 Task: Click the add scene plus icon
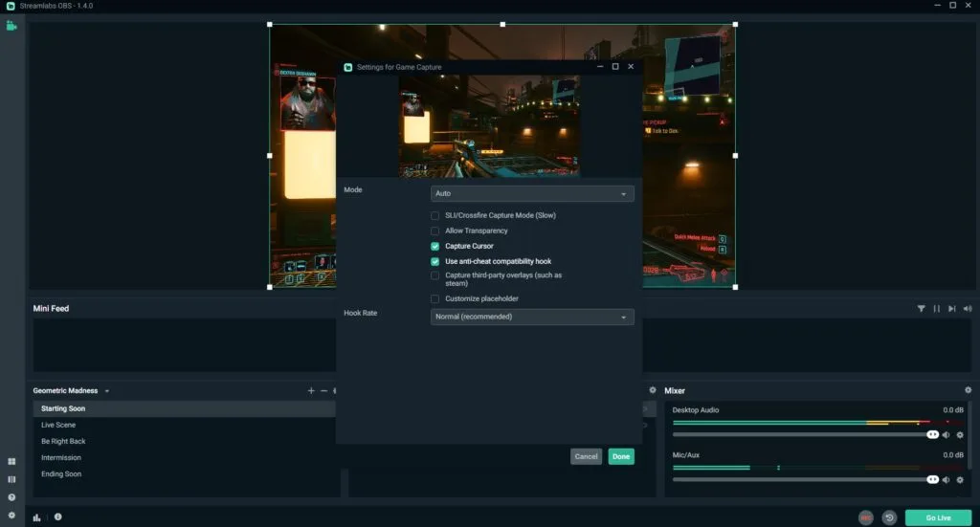pos(311,390)
